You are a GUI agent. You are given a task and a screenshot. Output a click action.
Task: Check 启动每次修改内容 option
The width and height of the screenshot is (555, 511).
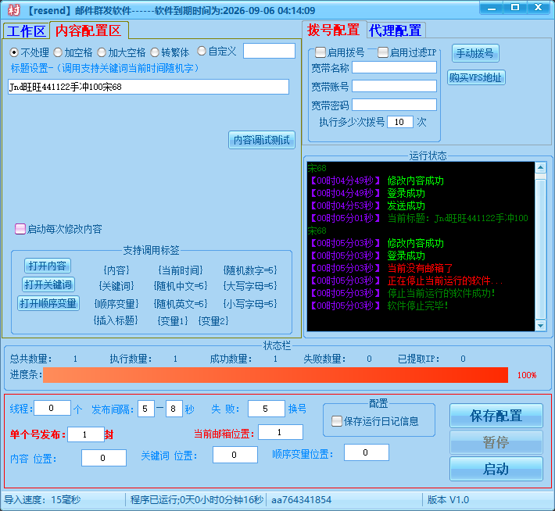click(20, 229)
